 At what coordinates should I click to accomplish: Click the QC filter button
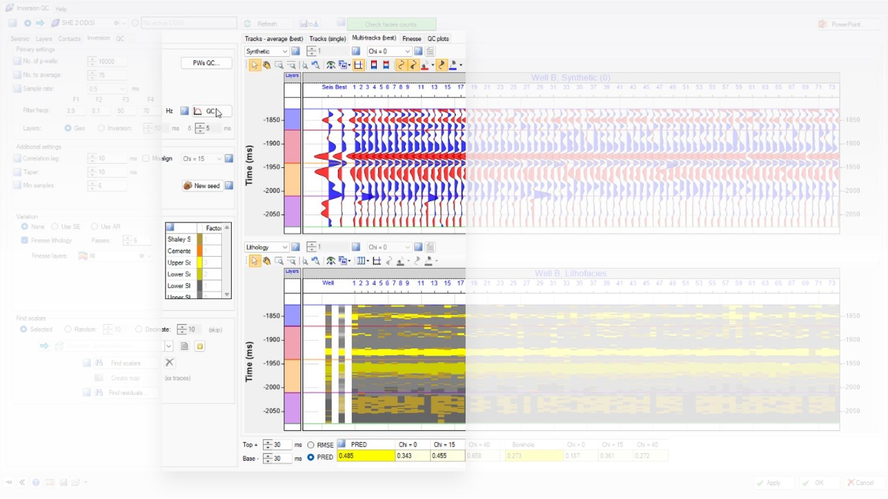coord(211,111)
